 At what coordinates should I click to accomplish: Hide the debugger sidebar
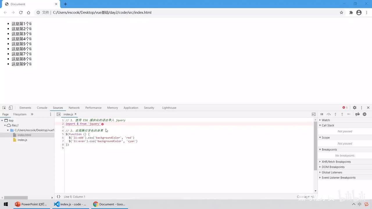(314, 114)
